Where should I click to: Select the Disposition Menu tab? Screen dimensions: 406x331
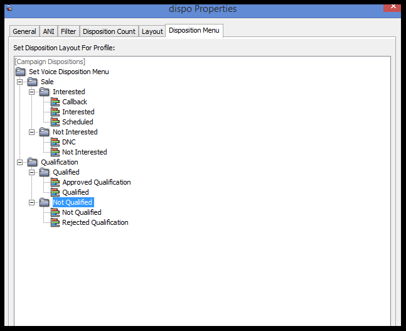click(x=194, y=30)
